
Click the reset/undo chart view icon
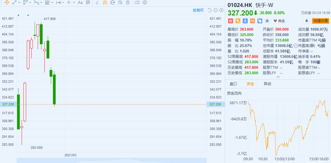(x=209, y=10)
